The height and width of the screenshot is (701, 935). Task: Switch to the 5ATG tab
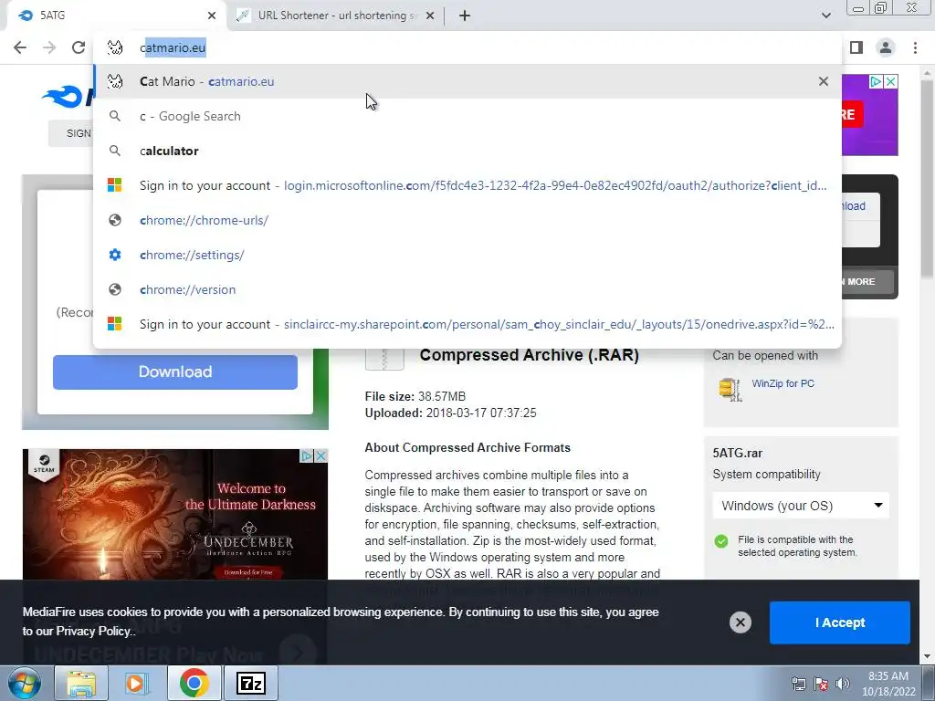coord(113,16)
